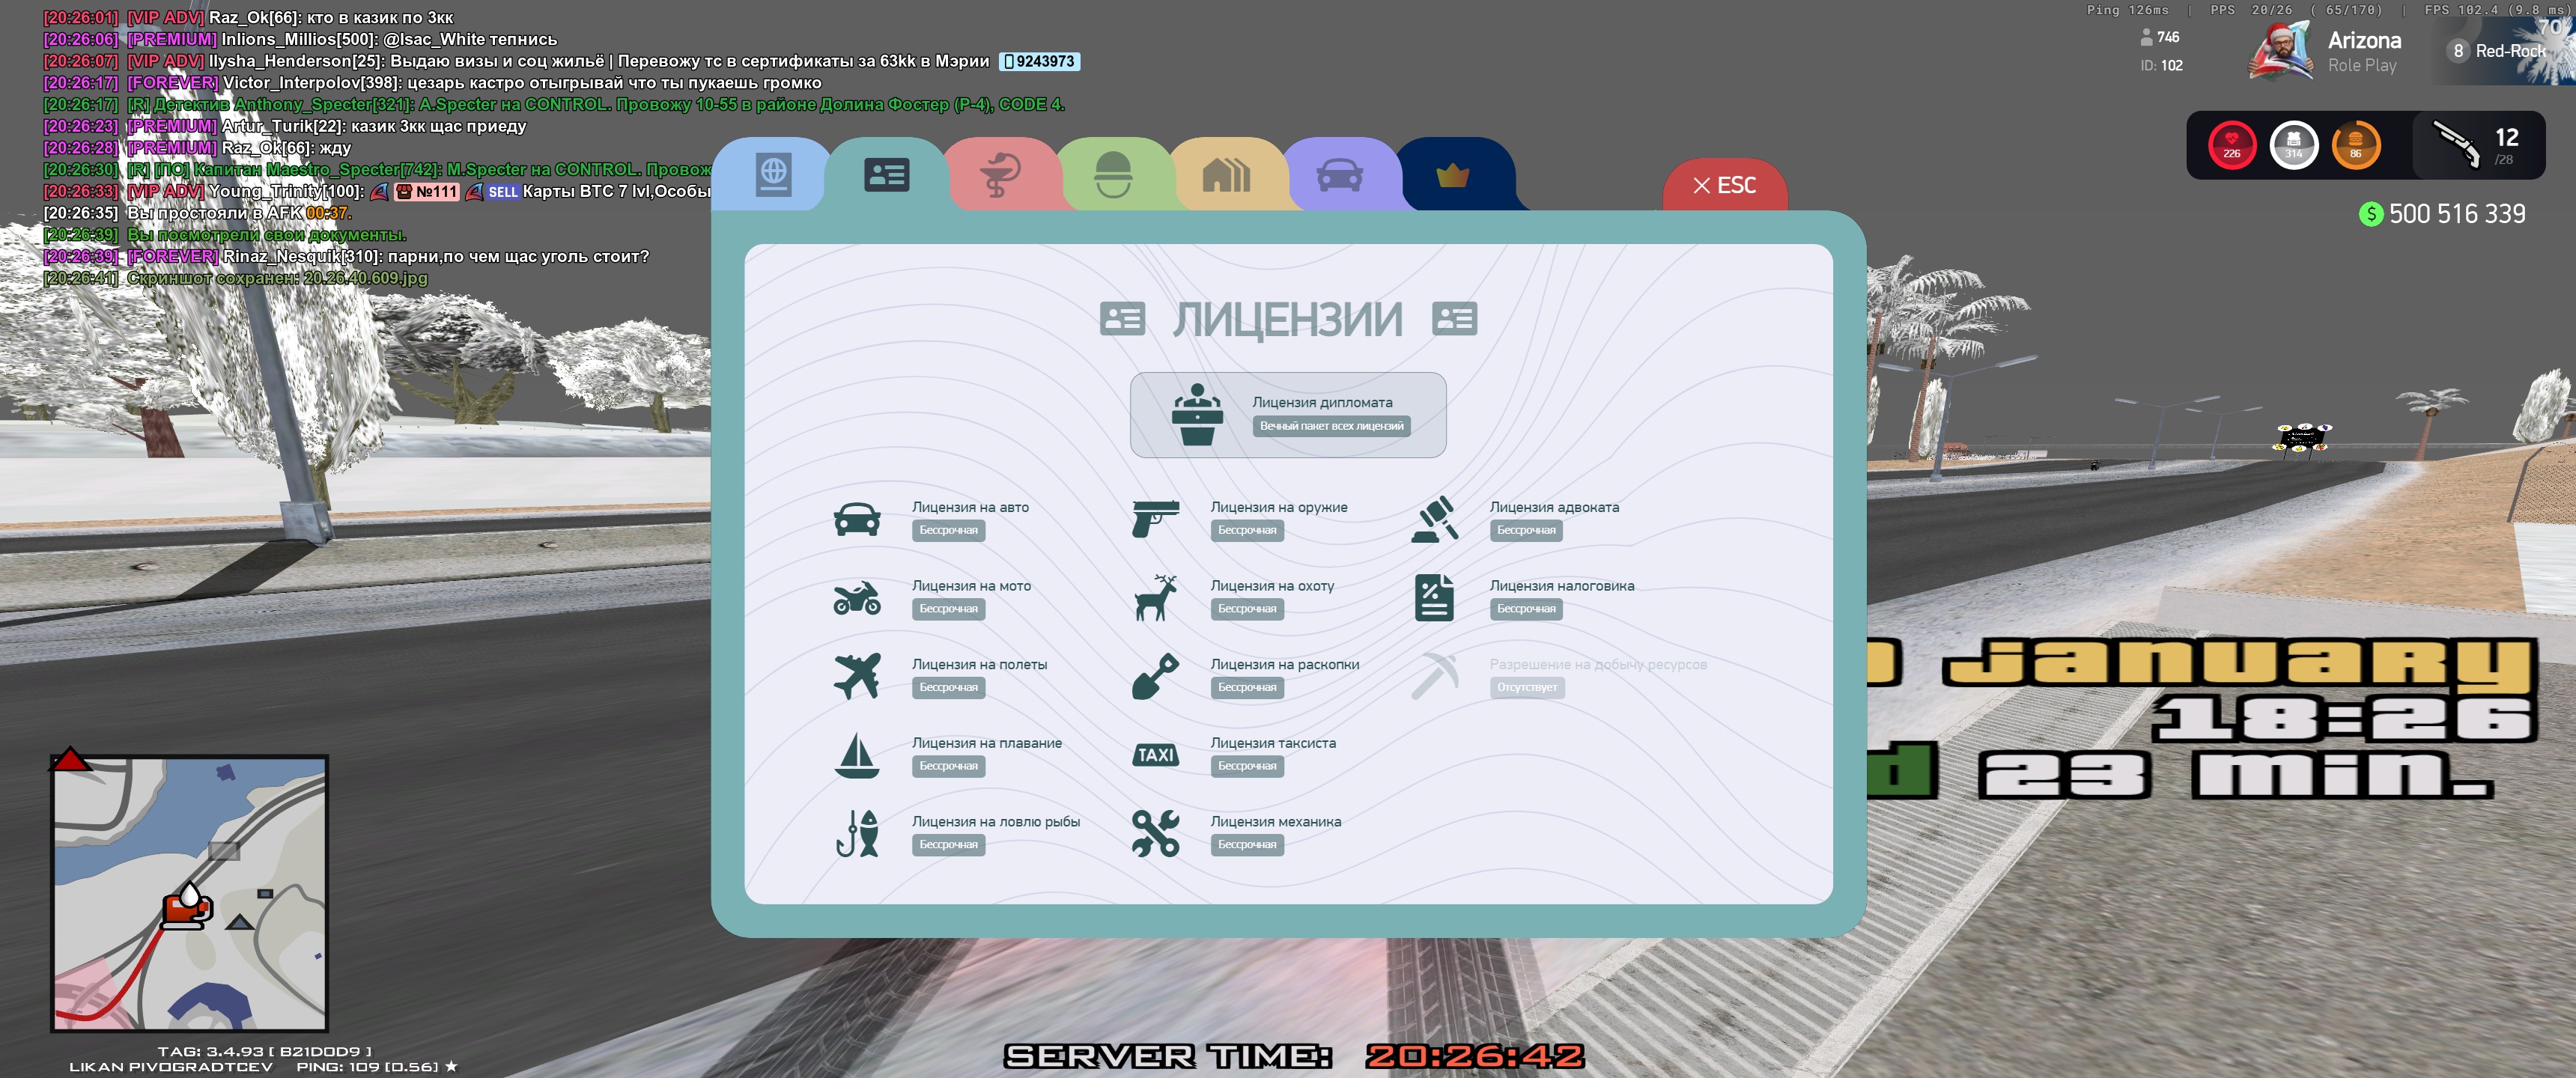Open the passport tab with globe icon
2576x1078 pixels.
[773, 175]
